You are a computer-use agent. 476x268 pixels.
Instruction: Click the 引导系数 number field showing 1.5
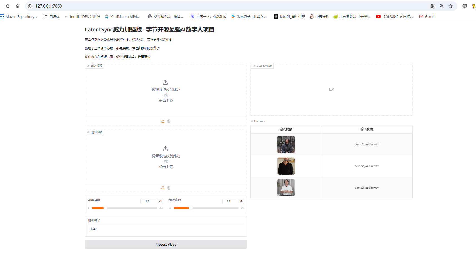[149, 201]
